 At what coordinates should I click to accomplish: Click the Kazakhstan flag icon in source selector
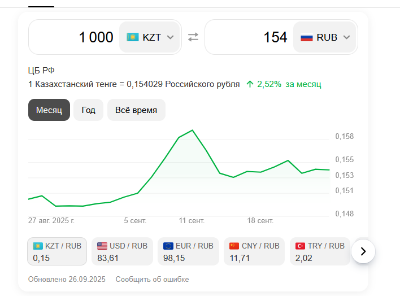[133, 37]
